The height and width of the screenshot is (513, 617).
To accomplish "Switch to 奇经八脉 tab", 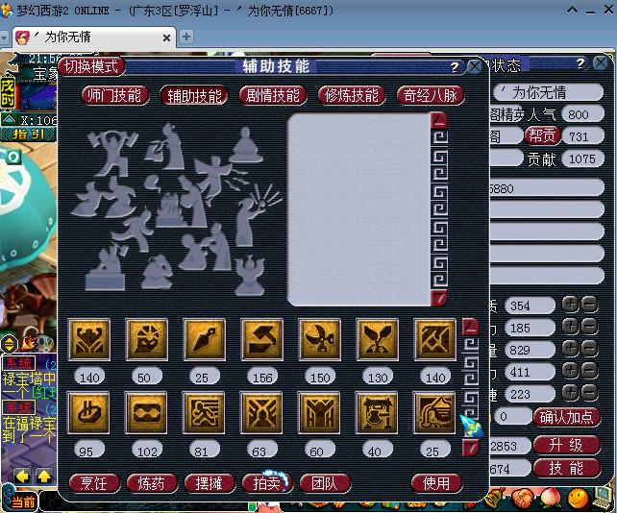I will coord(431,96).
